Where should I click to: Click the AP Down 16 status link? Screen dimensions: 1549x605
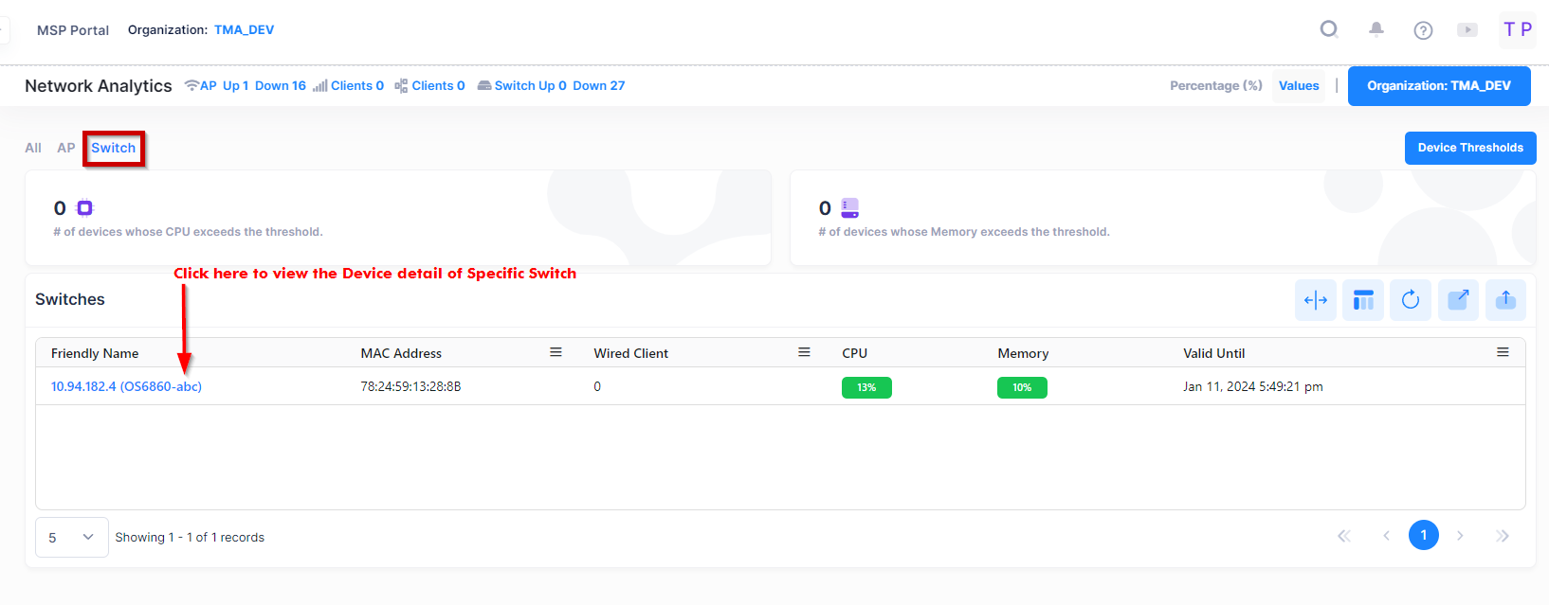[281, 85]
